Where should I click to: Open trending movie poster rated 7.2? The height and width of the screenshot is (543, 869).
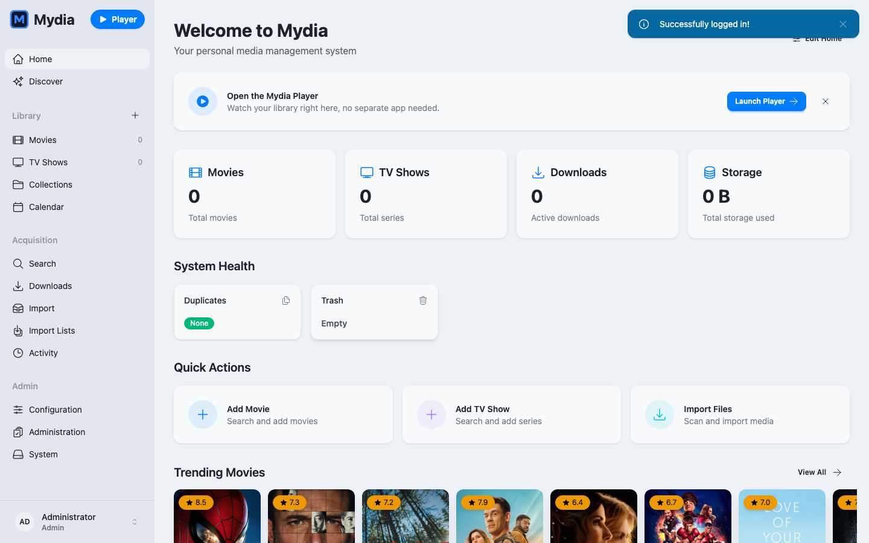[x=406, y=516]
